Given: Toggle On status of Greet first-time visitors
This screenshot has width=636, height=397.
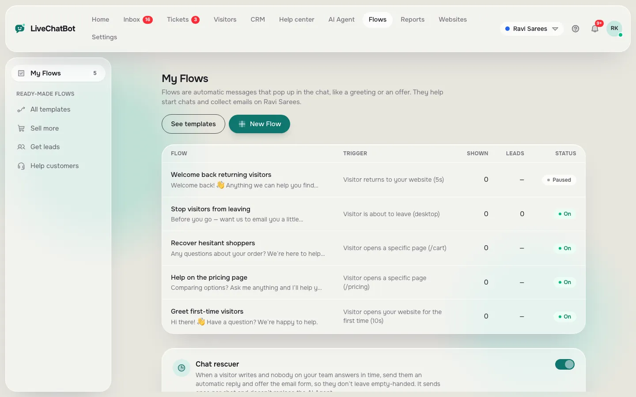Looking at the screenshot, I should click(x=565, y=317).
